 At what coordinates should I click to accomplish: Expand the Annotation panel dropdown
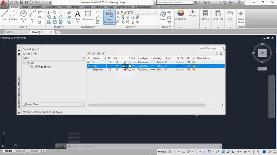(x=88, y=27)
